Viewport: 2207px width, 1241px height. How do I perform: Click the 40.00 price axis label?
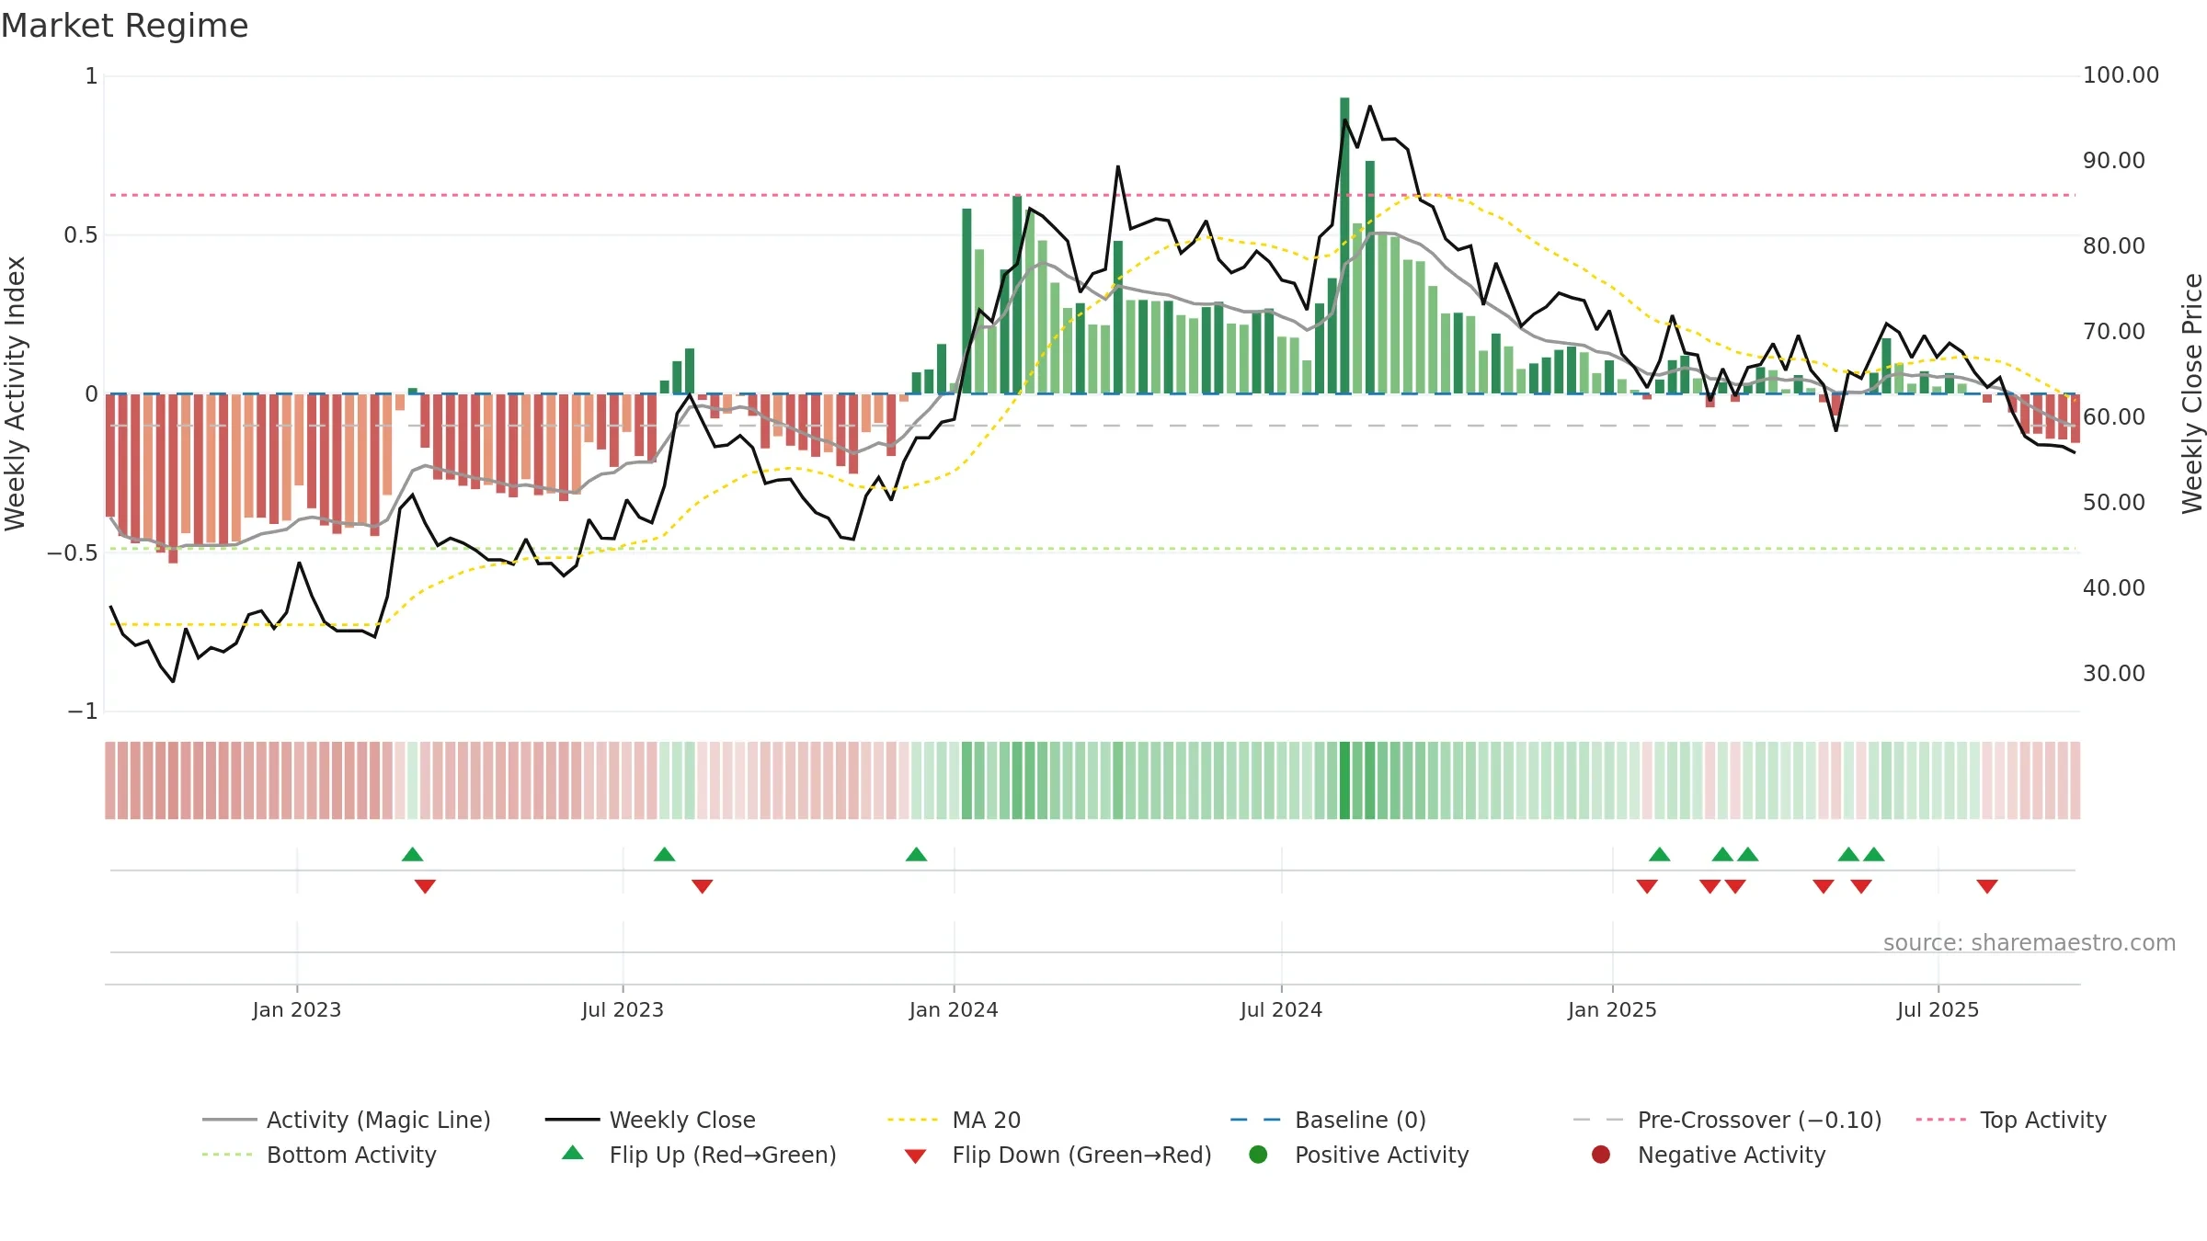pos(2114,588)
